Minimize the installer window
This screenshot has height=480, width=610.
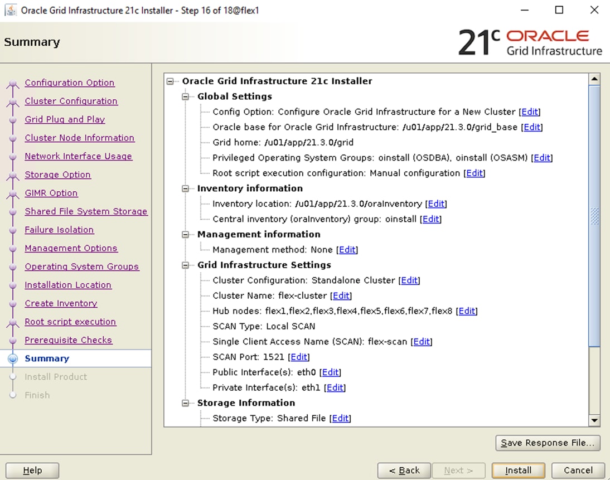coord(525,10)
